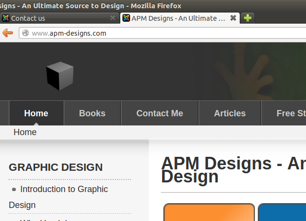Focus the www.apm-designs.com address bar
This screenshot has height=221, width=306.
[162, 33]
